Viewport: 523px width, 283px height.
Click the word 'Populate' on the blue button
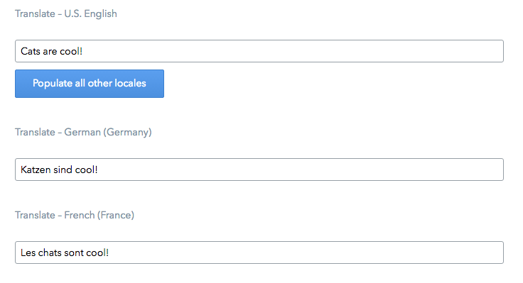[53, 83]
